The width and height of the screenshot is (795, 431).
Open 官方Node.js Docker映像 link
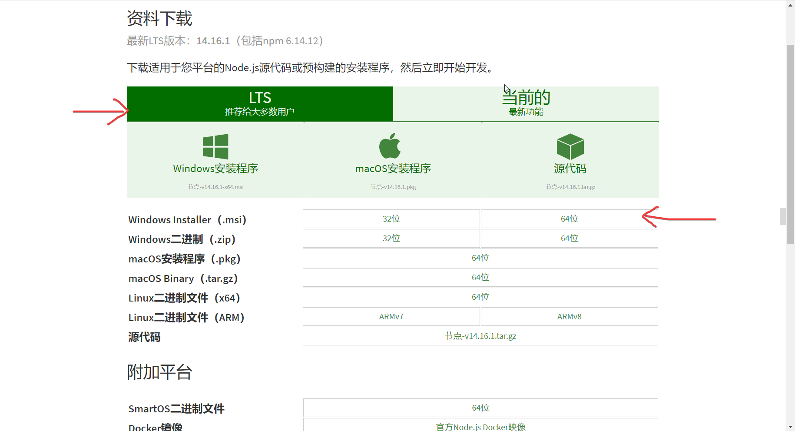pos(480,427)
